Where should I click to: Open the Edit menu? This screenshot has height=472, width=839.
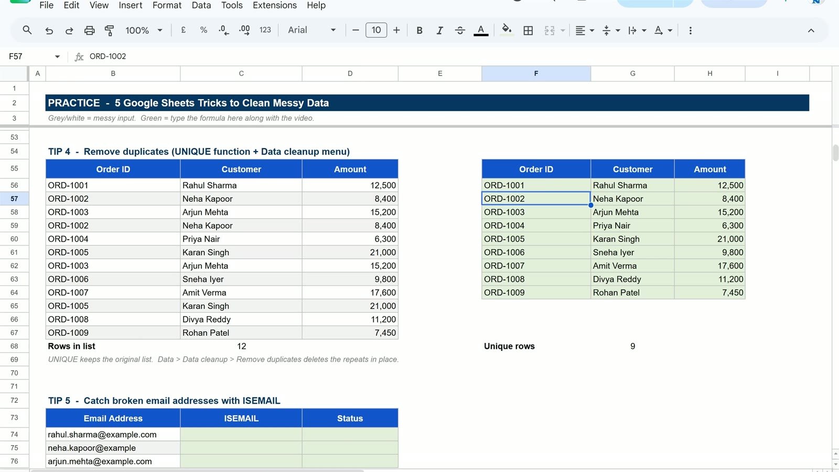[71, 5]
